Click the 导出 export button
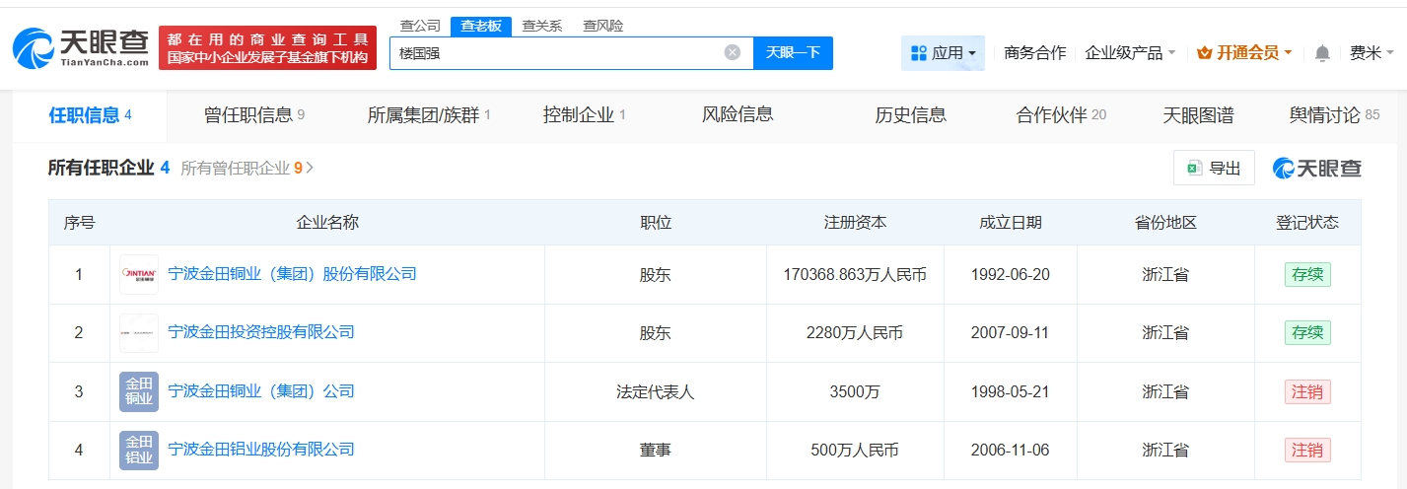The height and width of the screenshot is (489, 1407). [x=1214, y=169]
